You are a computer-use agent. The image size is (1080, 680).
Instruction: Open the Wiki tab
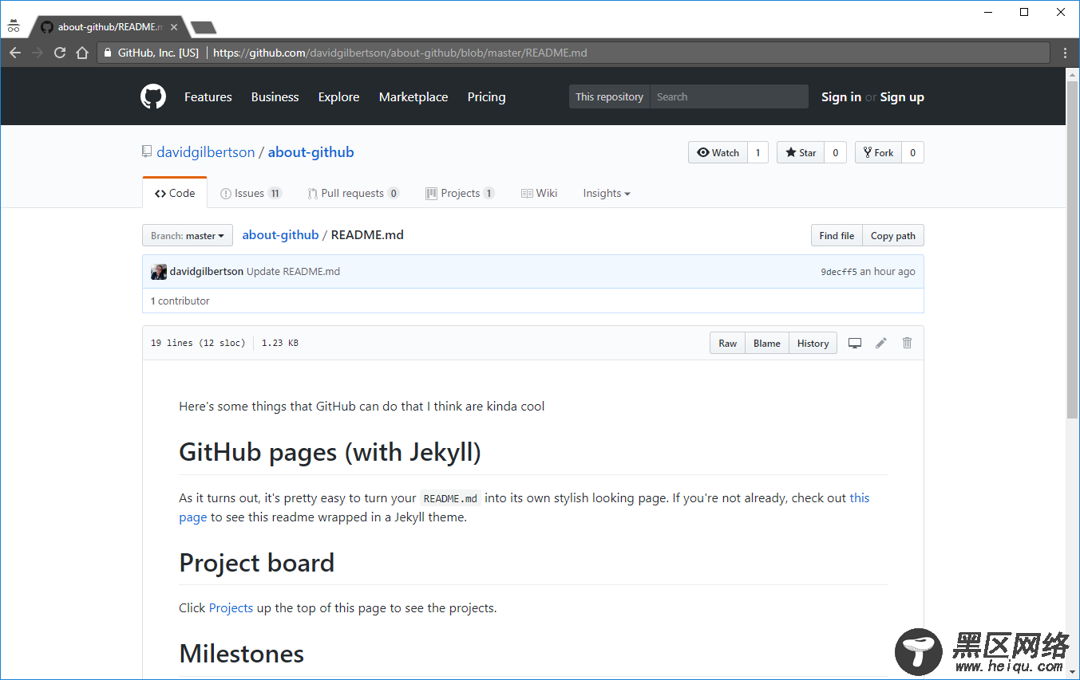[539, 193]
